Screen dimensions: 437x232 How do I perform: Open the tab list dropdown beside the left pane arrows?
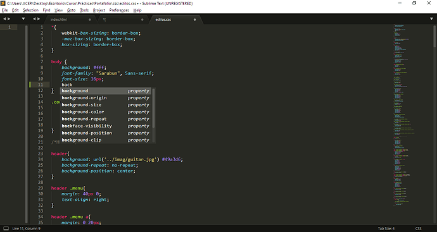click(x=23, y=19)
